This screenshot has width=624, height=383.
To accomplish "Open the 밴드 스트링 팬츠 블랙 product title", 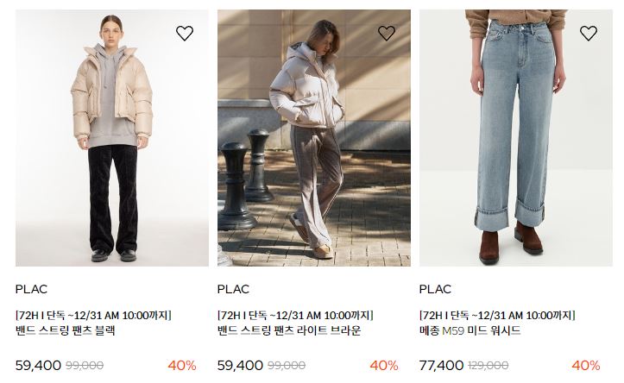I will pos(66,330).
